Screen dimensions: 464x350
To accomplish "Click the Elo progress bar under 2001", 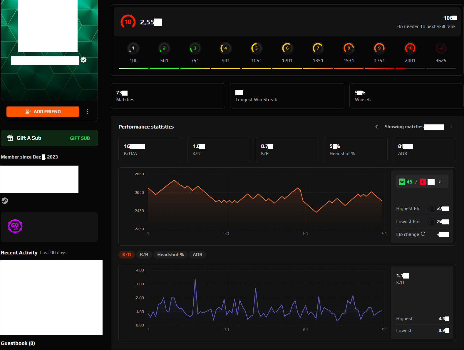I will click(x=410, y=68).
